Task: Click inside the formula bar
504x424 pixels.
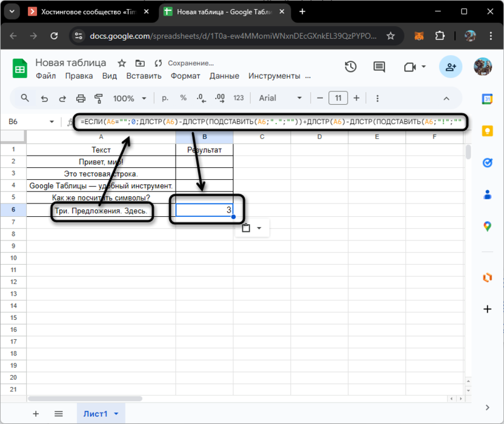Action: click(270, 122)
